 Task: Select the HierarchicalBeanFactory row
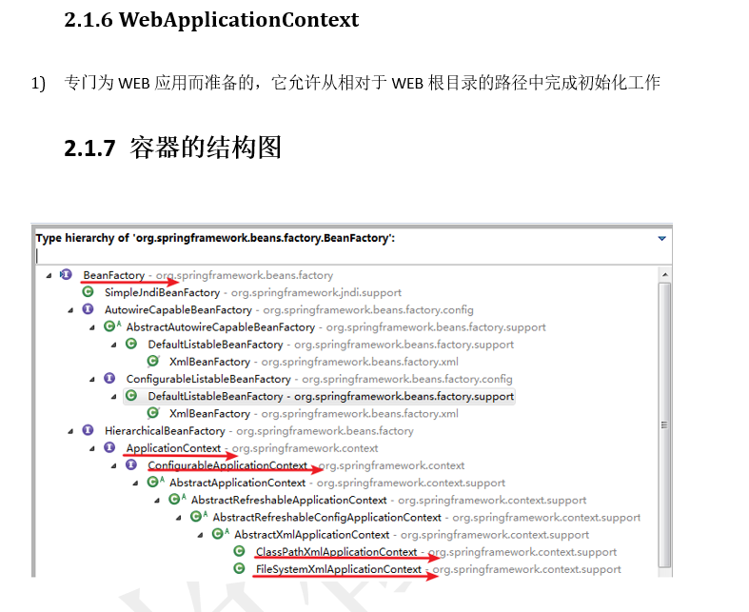pyautogui.click(x=259, y=431)
